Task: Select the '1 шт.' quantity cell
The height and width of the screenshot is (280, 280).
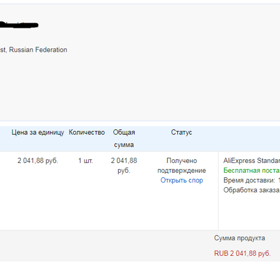Action: coord(85,161)
